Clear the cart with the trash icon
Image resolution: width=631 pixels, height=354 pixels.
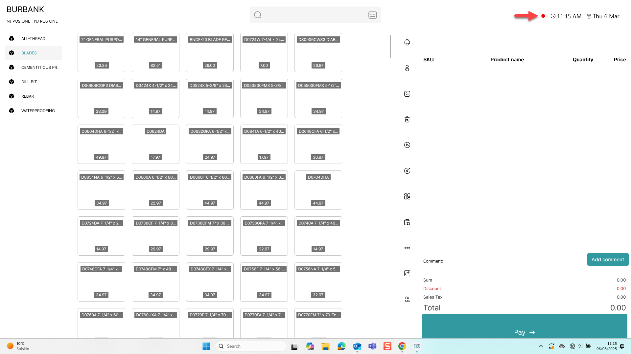click(x=407, y=119)
